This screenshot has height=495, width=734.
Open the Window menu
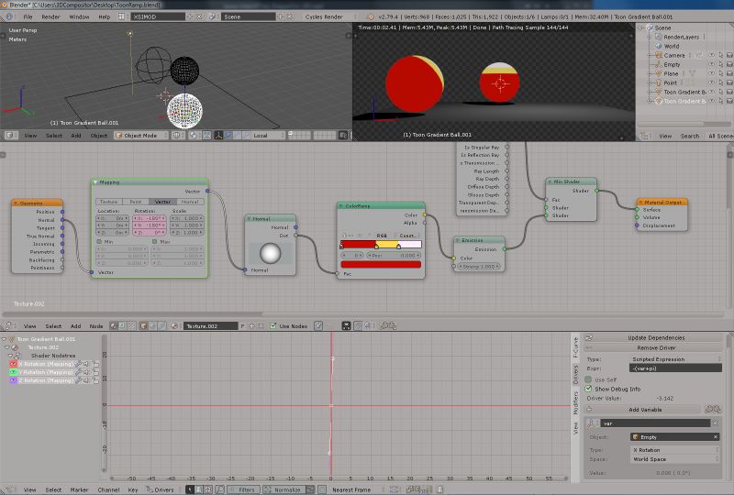pos(79,16)
